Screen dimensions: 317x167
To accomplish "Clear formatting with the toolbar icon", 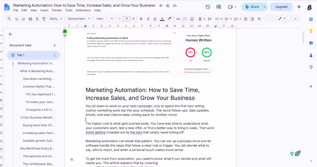I will coord(259,19).
